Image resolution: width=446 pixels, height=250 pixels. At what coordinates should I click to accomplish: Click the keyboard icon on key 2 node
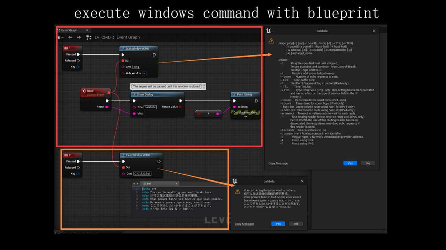(66, 155)
